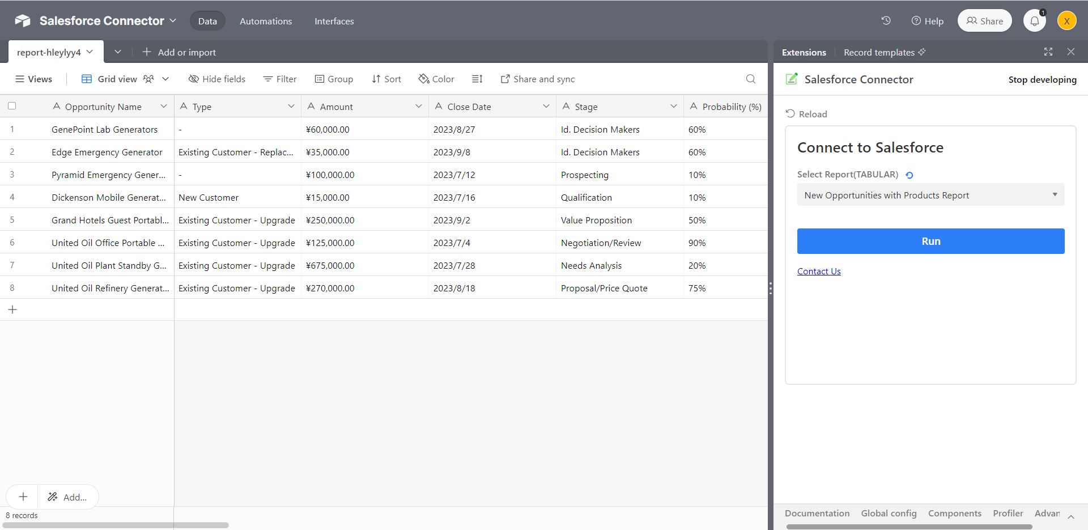The image size is (1088, 530).
Task: Switch to the Automations tab
Action: tap(266, 21)
